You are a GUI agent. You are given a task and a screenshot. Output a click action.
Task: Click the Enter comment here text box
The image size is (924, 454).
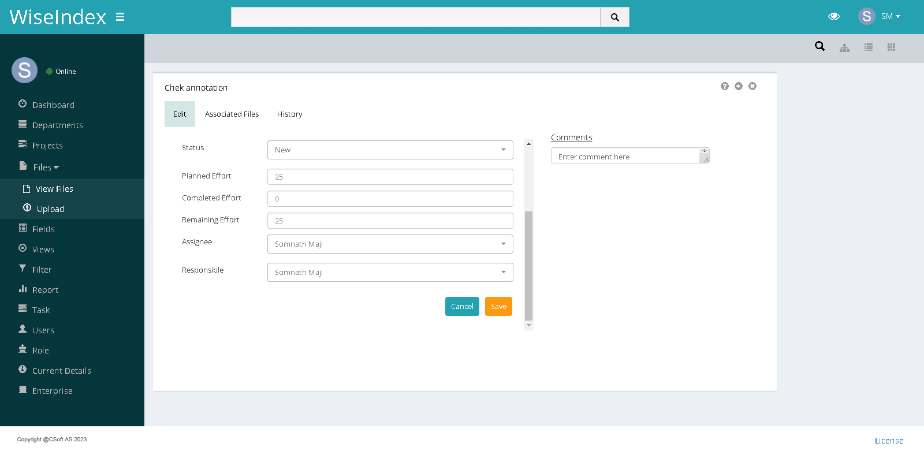point(627,156)
